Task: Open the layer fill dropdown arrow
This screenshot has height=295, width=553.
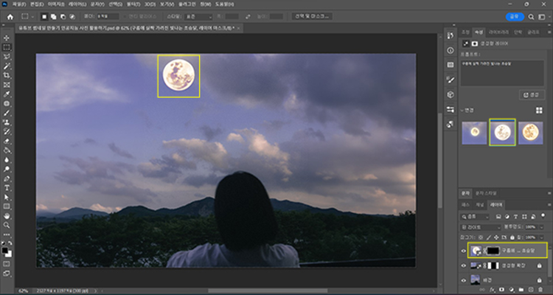Action: [x=541, y=237]
